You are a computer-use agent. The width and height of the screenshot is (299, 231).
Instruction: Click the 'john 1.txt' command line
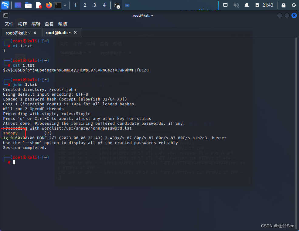pyautogui.click(x=25, y=84)
